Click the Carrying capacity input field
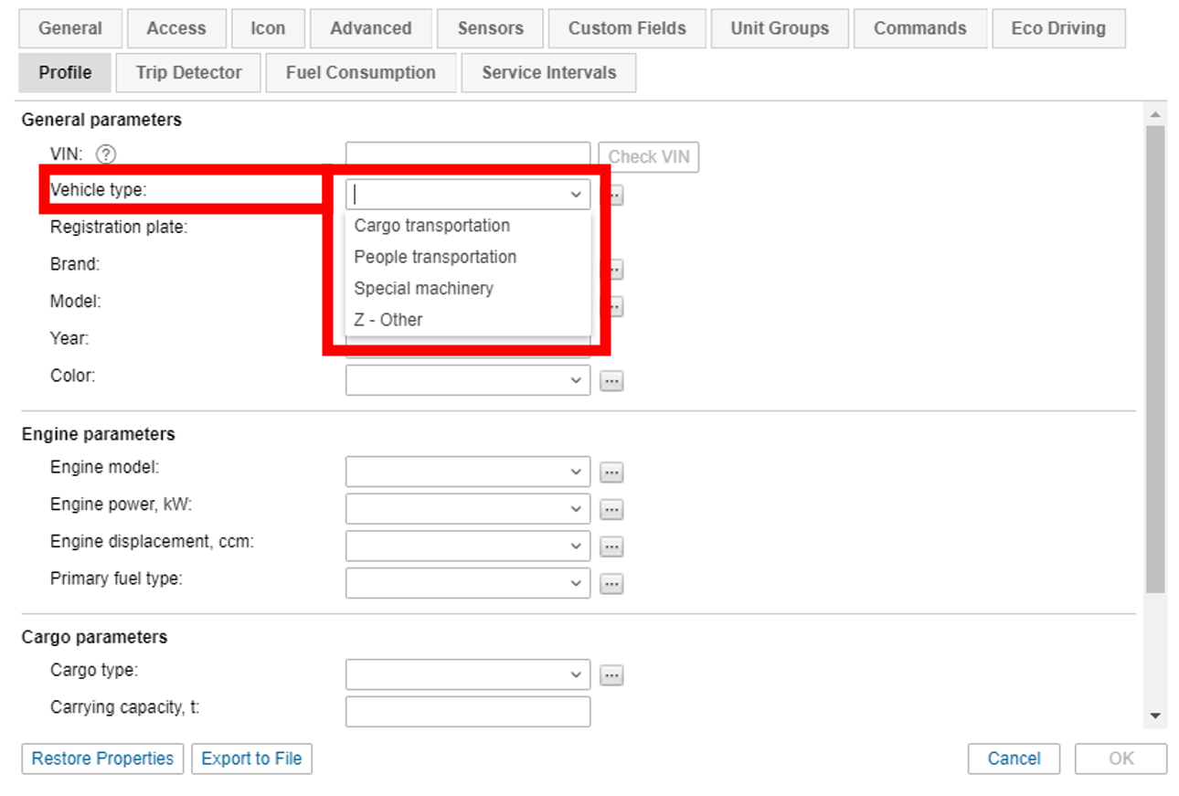 click(467, 711)
